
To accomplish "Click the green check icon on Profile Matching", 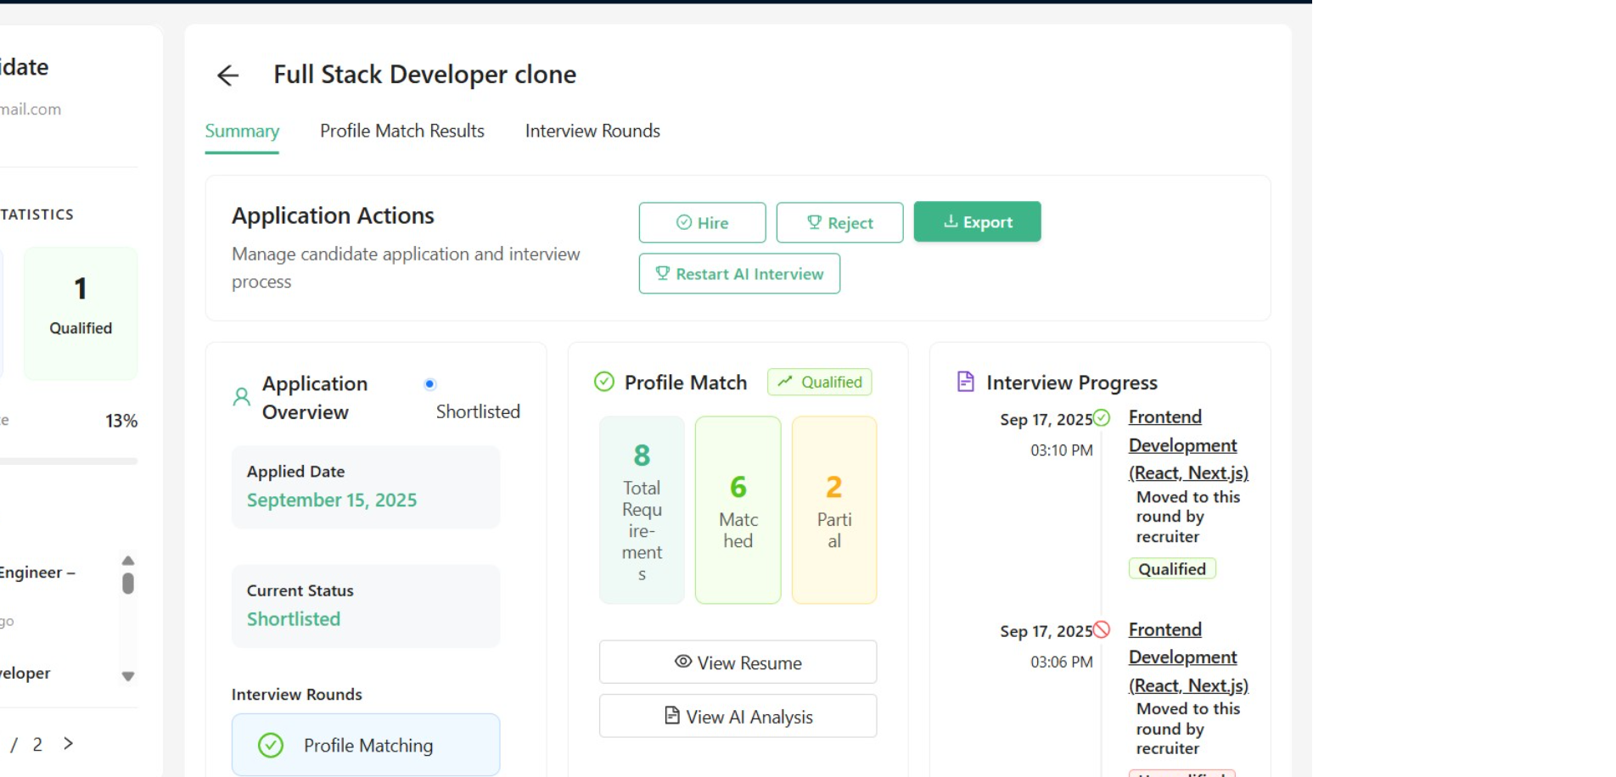I will 271,746.
